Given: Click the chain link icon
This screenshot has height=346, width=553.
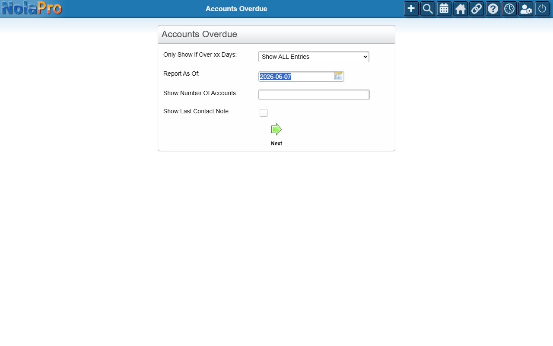Looking at the screenshot, I should point(477,9).
